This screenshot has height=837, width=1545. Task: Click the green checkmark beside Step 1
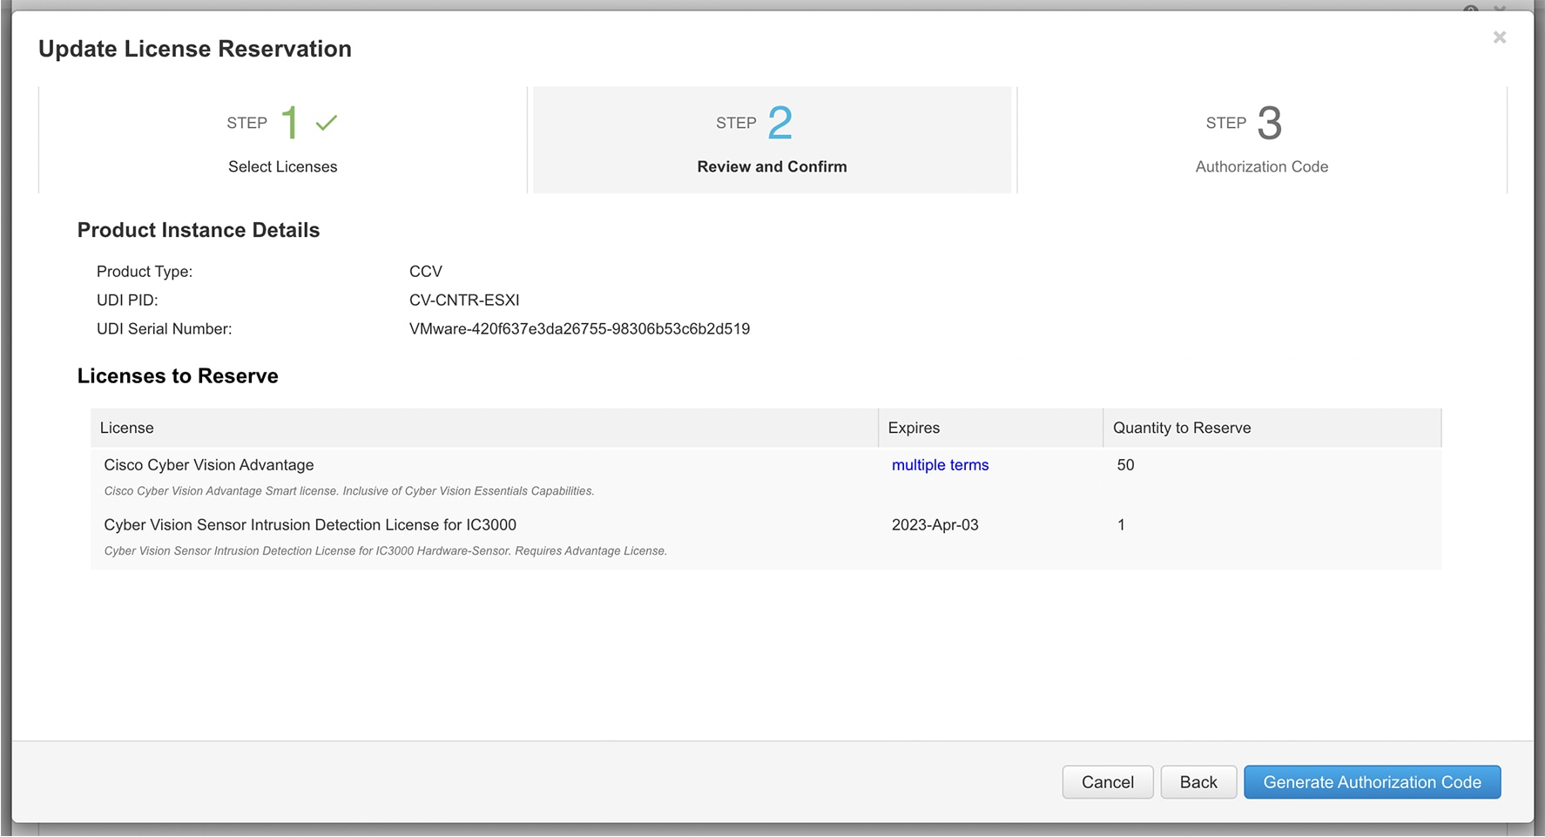click(327, 123)
